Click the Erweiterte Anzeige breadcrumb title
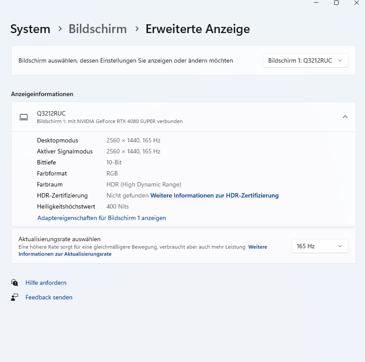Screen dimensions: 365x362 (197, 29)
